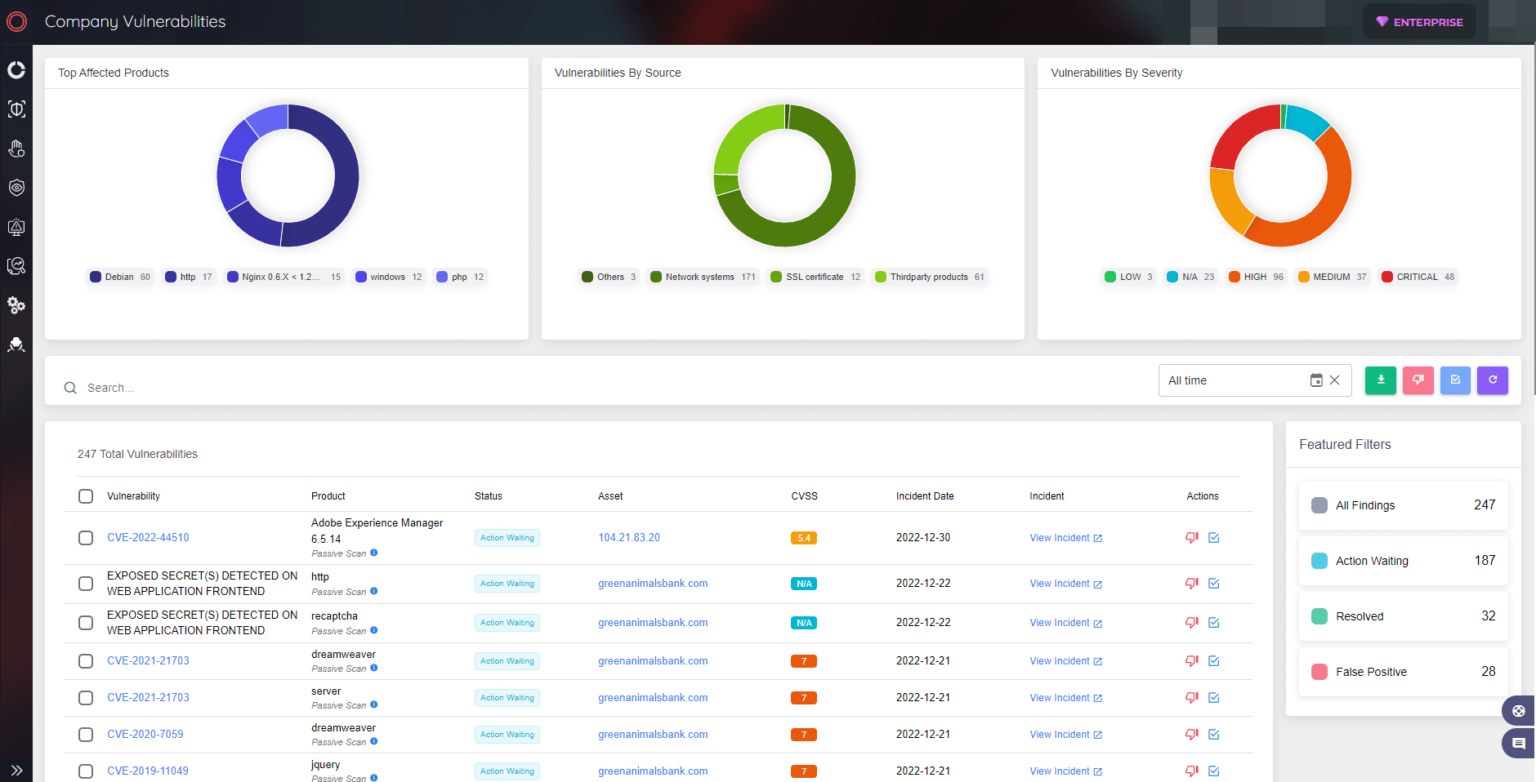1536x782 pixels.
Task: Open the magnifier analytics sidebar icon
Action: [16, 266]
